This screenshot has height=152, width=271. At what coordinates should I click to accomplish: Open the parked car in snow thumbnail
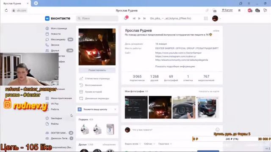point(208,107)
